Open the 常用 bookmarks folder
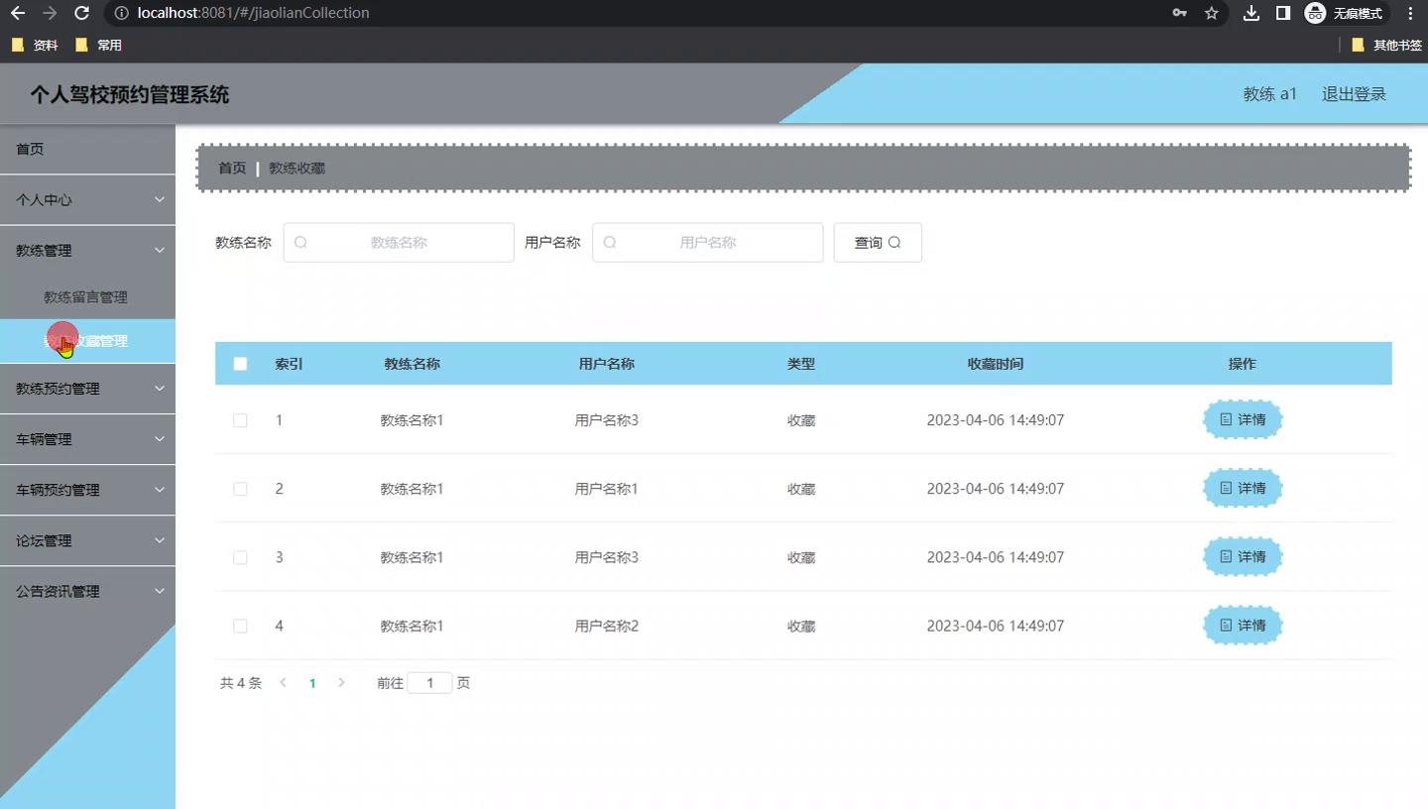Image resolution: width=1428 pixels, height=809 pixels. coord(98,45)
